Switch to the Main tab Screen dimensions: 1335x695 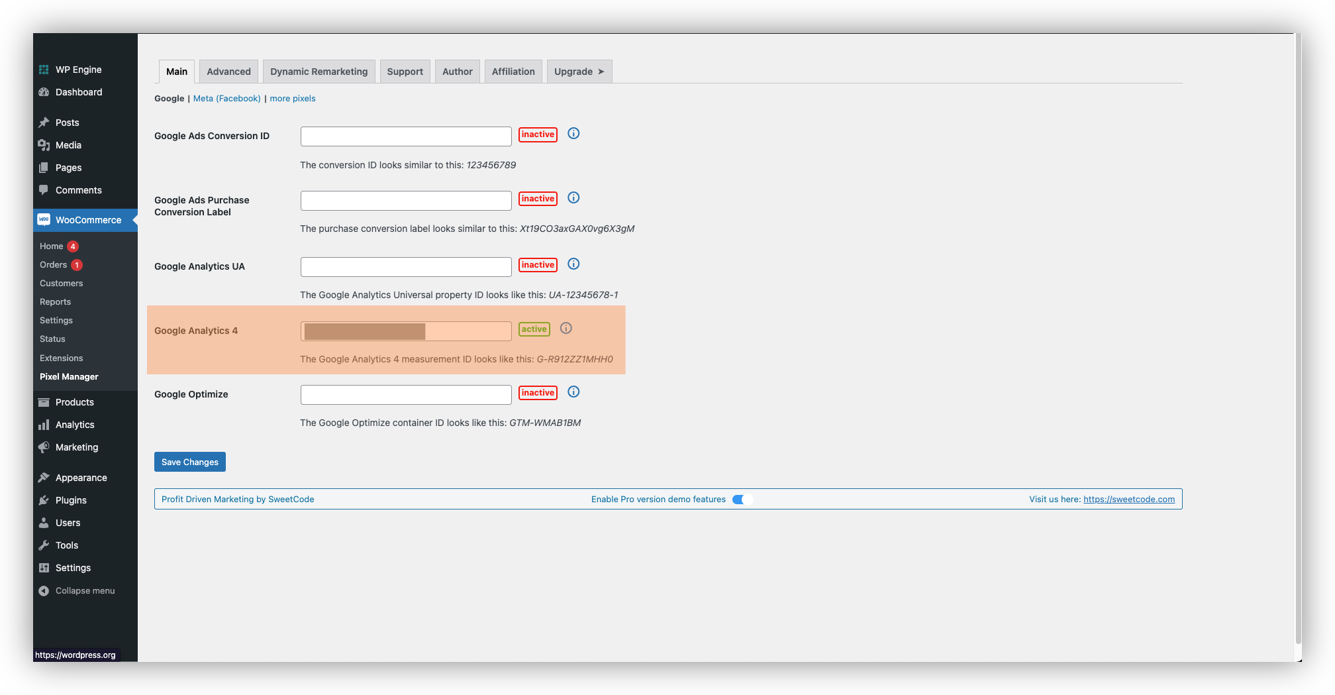click(177, 72)
